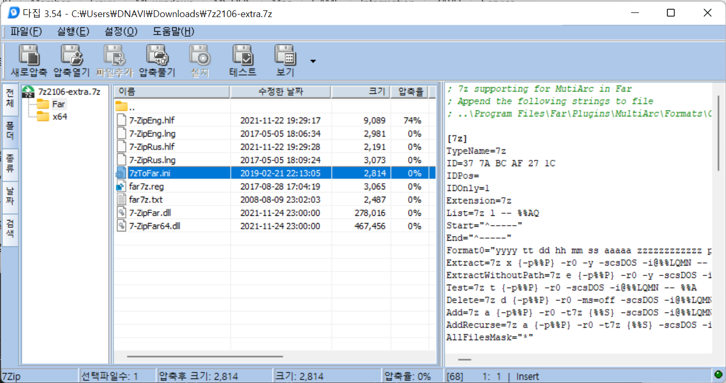Select the parent folder '..' row
726x383 pixels.
tap(275, 108)
